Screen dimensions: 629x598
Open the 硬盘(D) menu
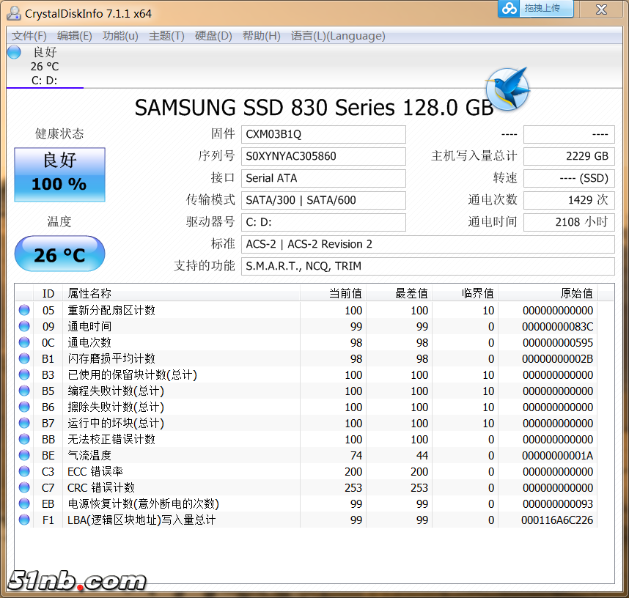213,36
